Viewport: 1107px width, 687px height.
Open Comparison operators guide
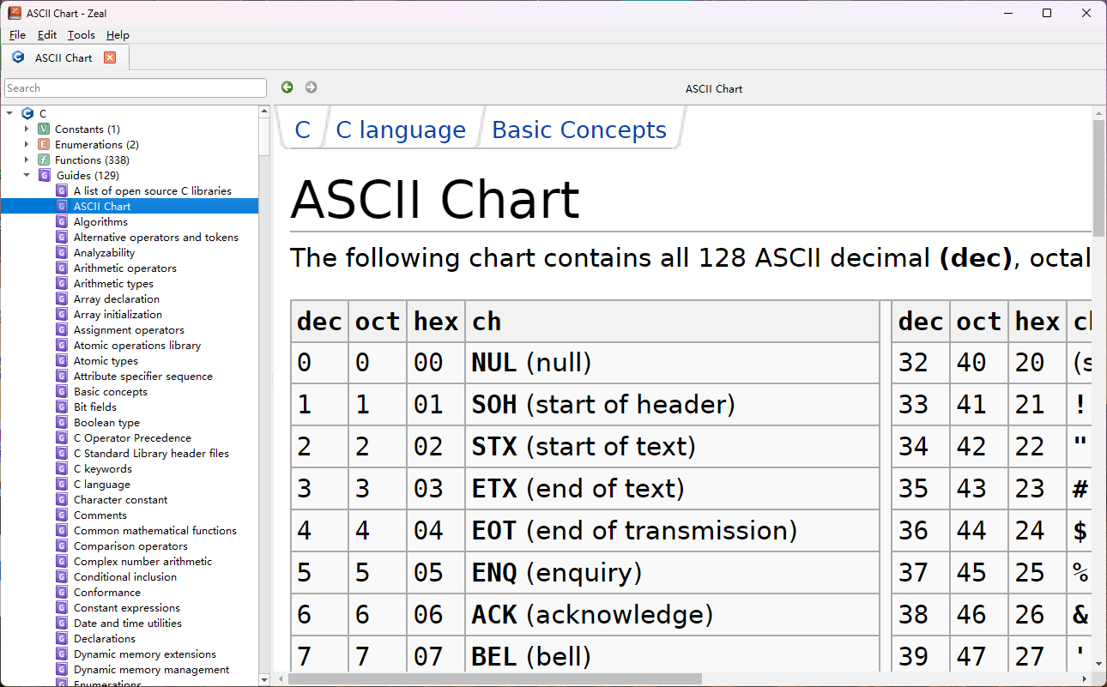pos(130,545)
